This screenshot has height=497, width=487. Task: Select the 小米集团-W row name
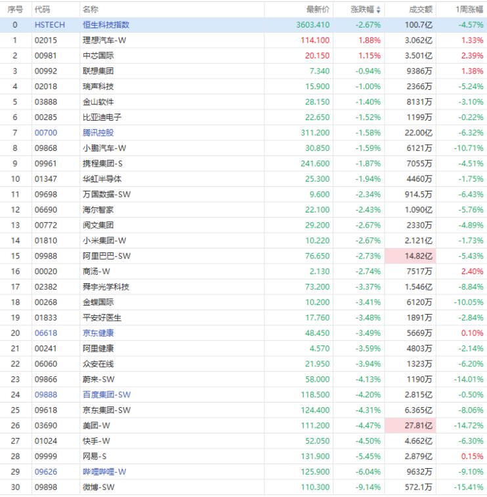tap(104, 241)
